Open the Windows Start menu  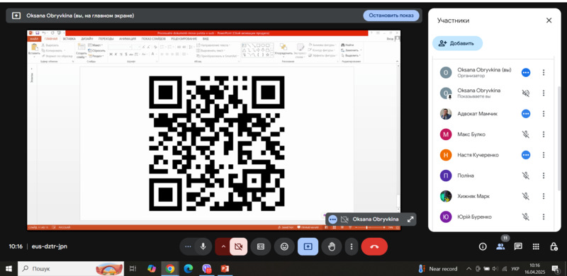[x=9, y=269]
